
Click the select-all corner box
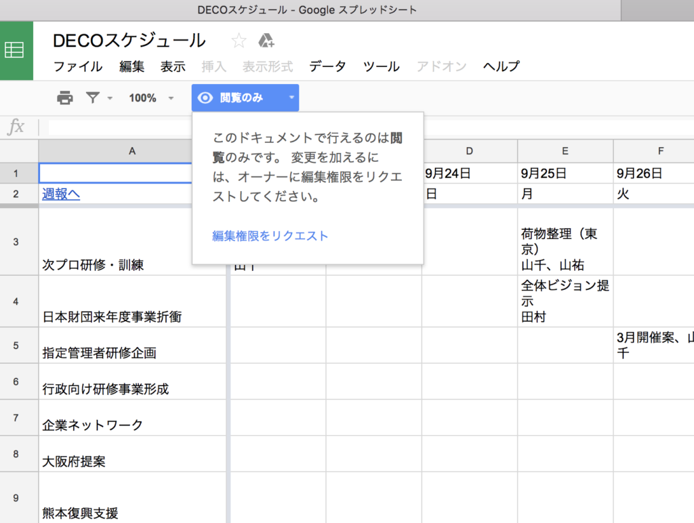point(19,151)
